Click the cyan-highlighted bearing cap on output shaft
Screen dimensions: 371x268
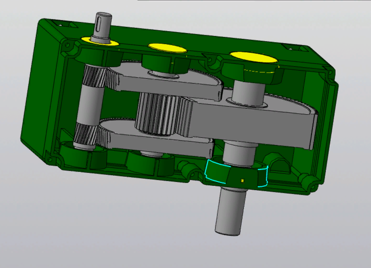236,174
